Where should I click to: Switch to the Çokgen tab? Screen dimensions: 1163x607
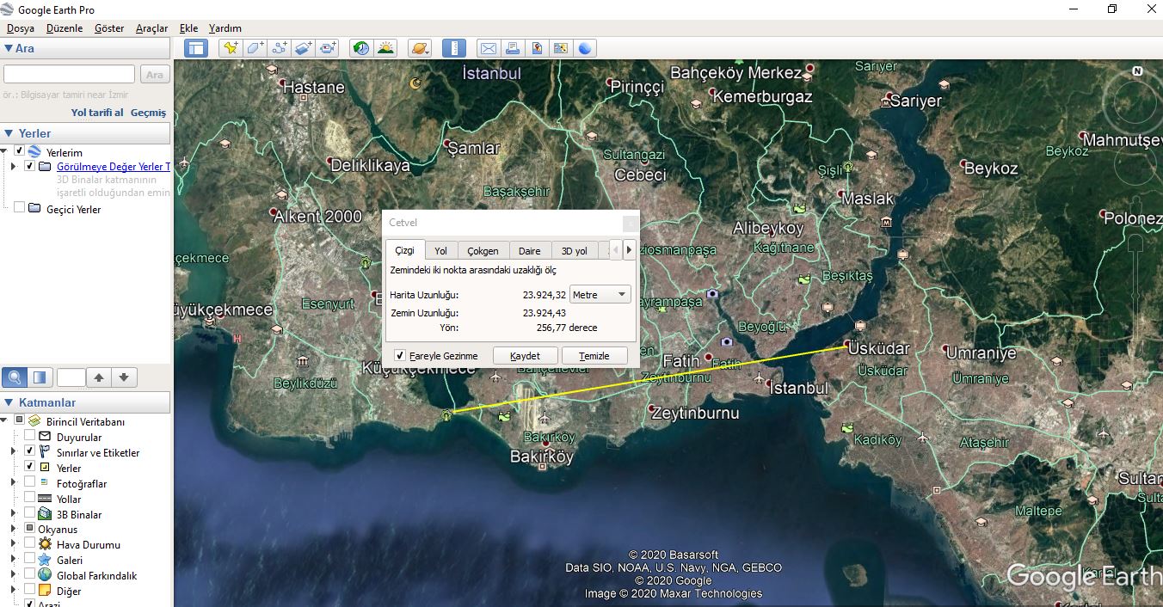click(483, 251)
